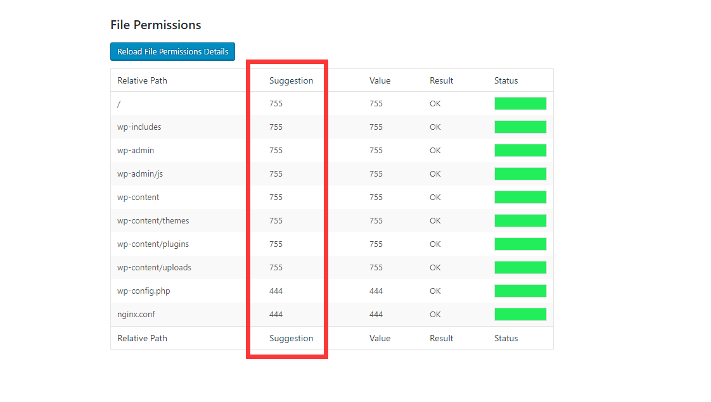Click the root slash path entry
Viewport: 711px width, 402px height.
pos(118,103)
